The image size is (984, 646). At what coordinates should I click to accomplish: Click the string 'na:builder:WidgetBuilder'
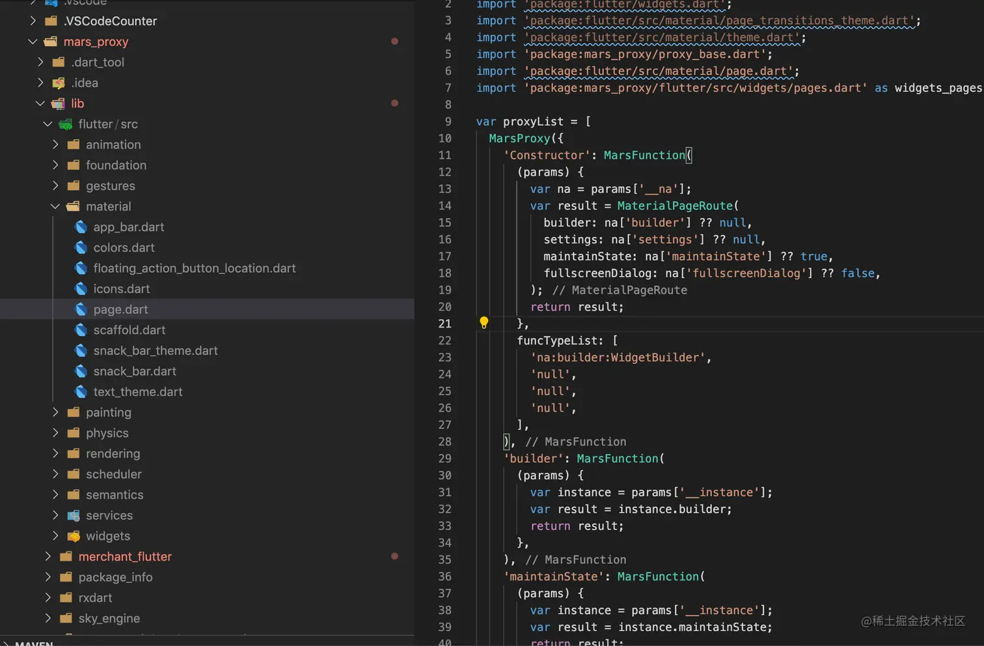coord(618,358)
